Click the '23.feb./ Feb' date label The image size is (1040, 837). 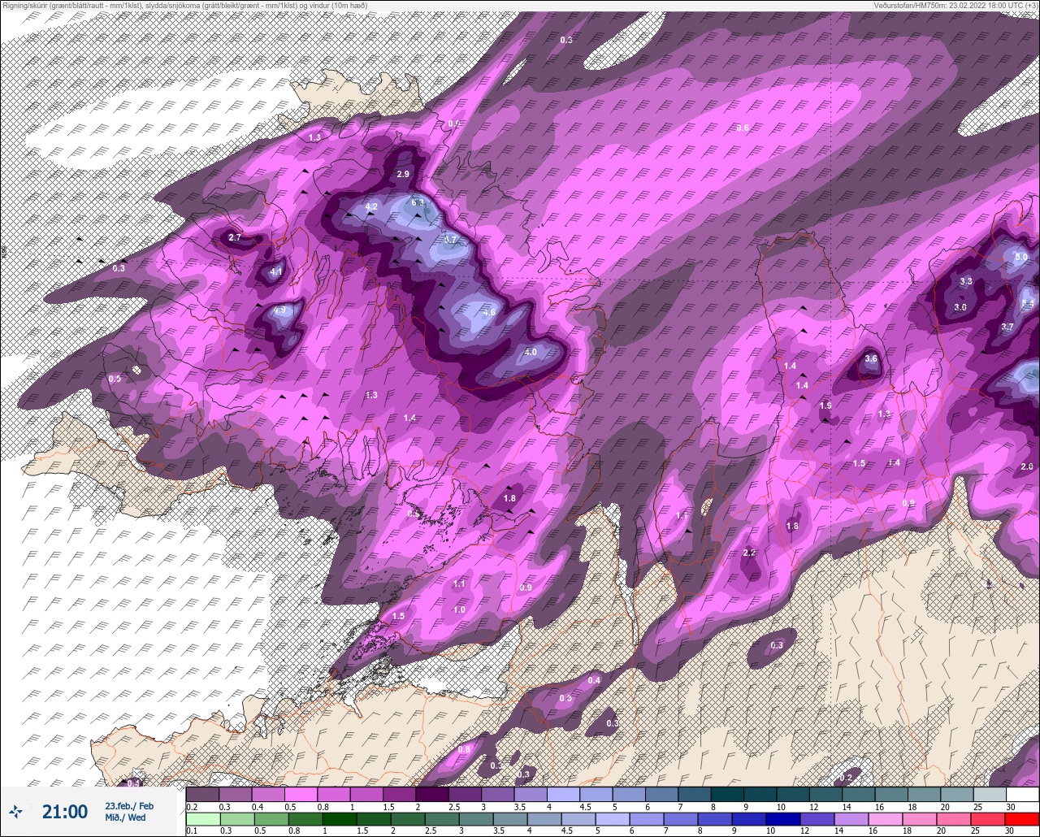pos(129,806)
